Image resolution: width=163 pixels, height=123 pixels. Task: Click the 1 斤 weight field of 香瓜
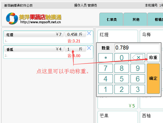click(x=74, y=49)
